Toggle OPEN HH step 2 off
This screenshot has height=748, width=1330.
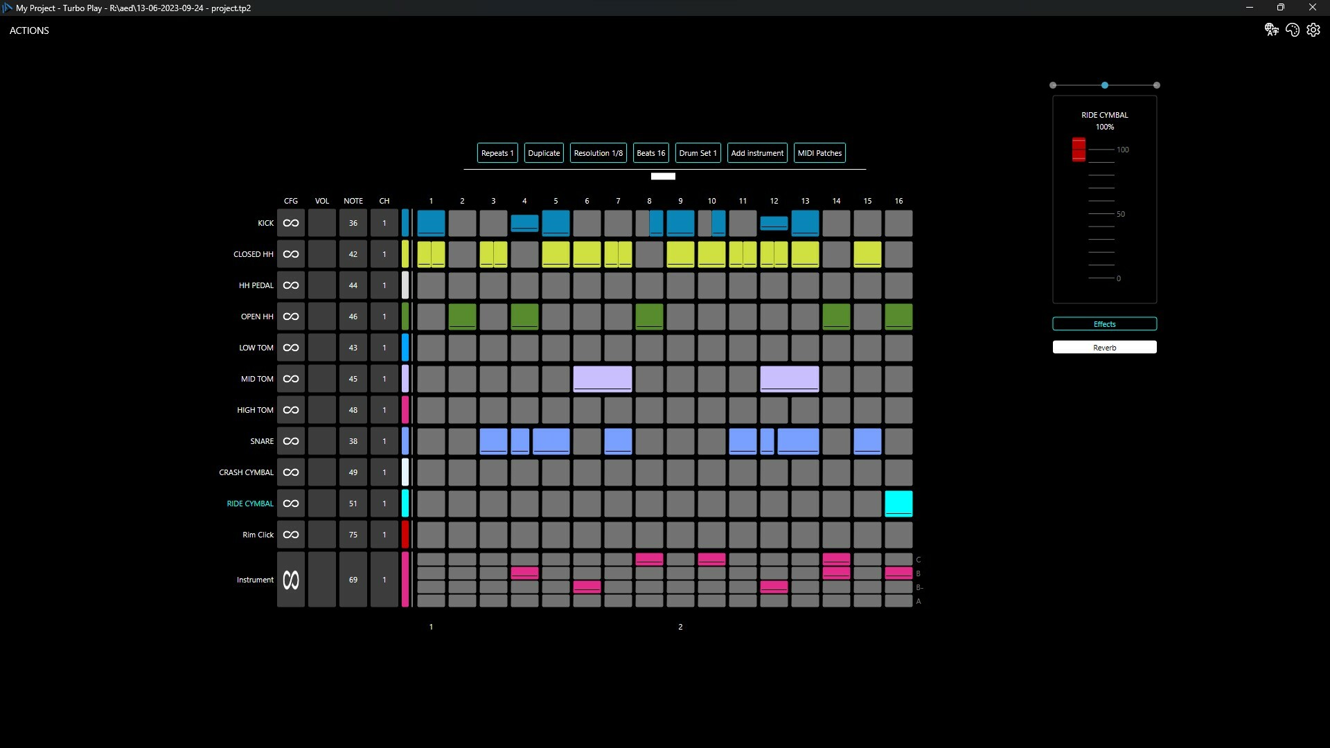(x=462, y=317)
